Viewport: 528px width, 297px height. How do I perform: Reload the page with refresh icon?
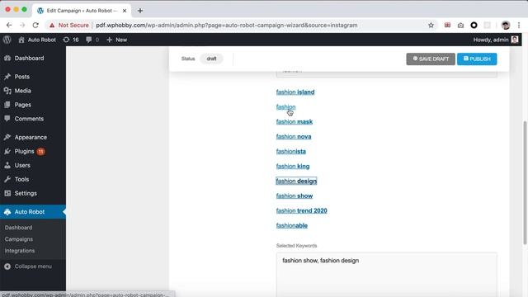pyautogui.click(x=35, y=26)
